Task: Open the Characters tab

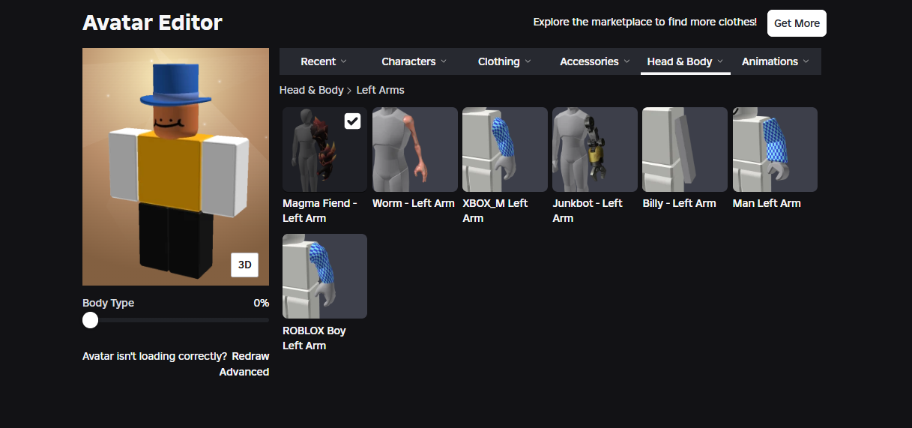Action: (x=414, y=61)
